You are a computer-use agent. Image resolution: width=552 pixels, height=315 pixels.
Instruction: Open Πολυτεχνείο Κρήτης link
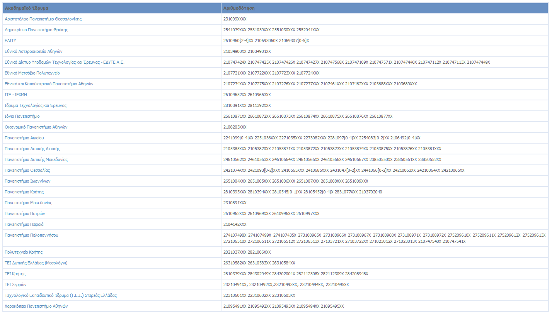point(24,252)
